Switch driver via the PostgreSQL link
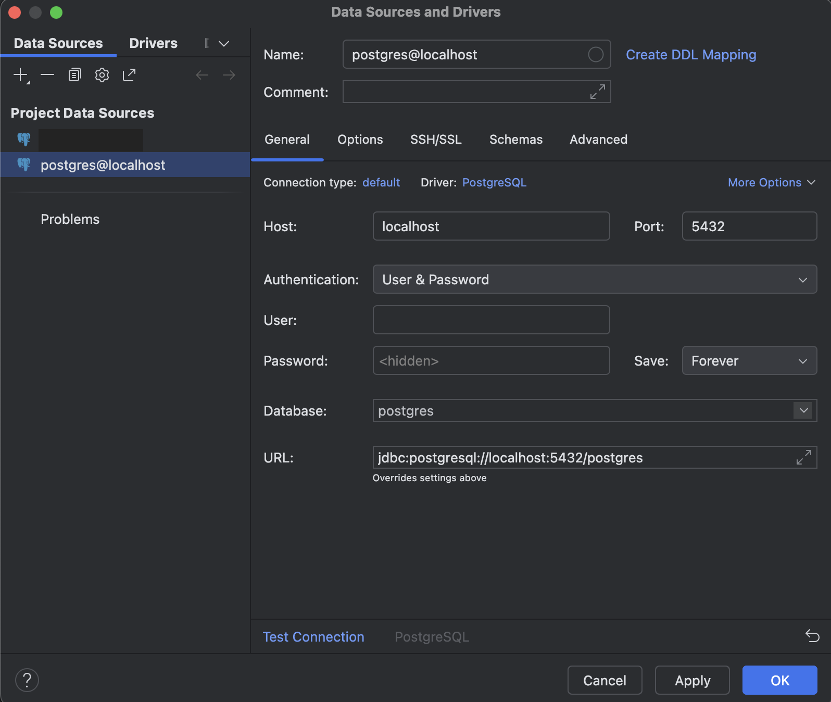Image resolution: width=831 pixels, height=702 pixels. pos(494,182)
